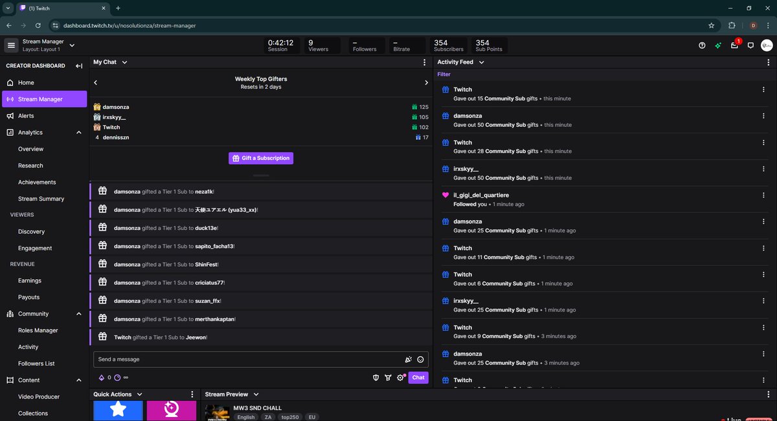Open Quick Actions three-dot menu
The image size is (777, 421).
point(192,394)
